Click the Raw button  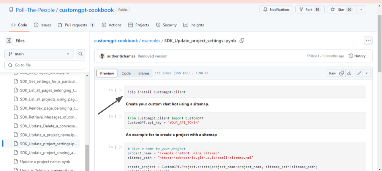(x=332, y=73)
